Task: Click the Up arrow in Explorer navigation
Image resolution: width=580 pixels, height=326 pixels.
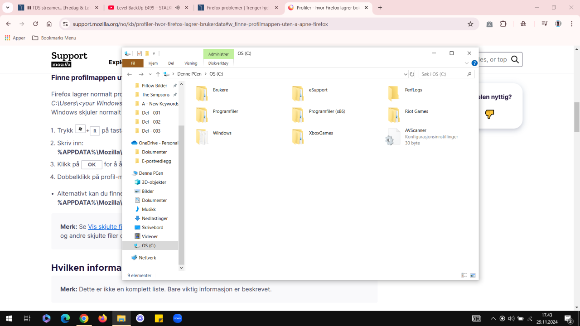Action: (x=158, y=74)
